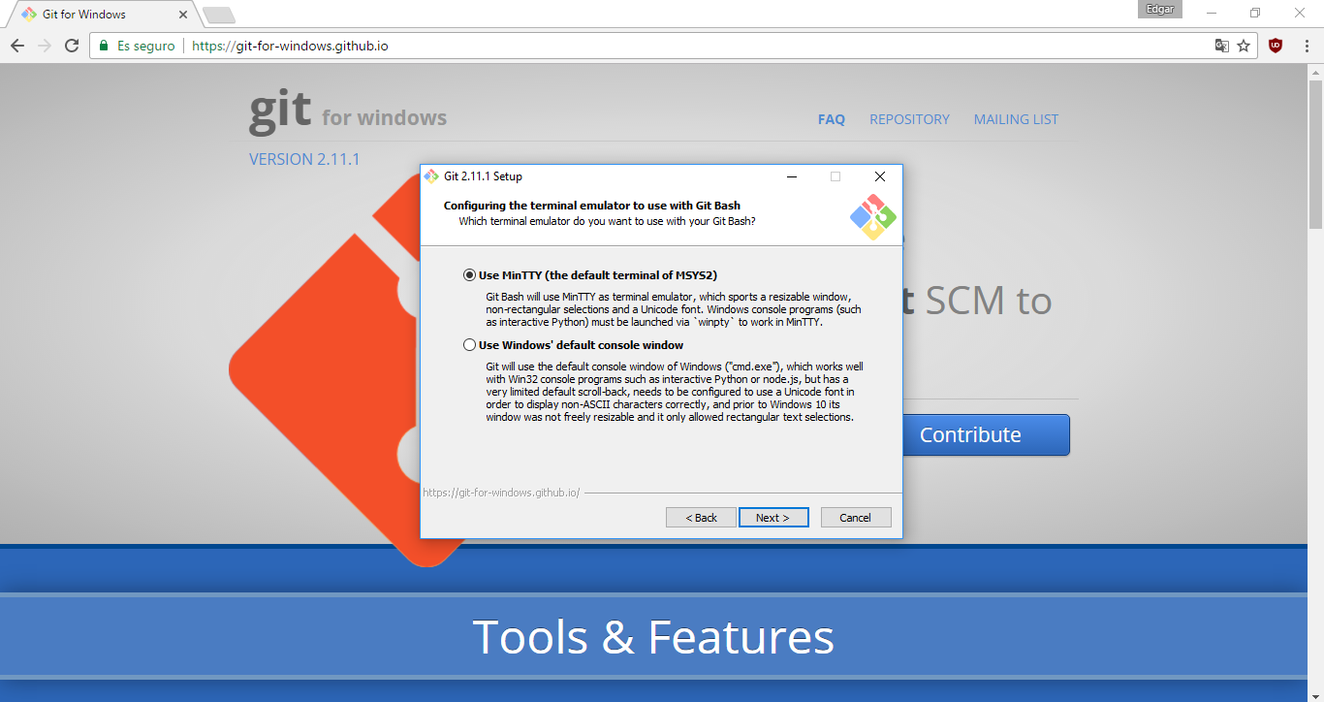Viewport: 1324px width, 702px height.
Task: Click the green secure padlock icon
Action: click(x=105, y=46)
